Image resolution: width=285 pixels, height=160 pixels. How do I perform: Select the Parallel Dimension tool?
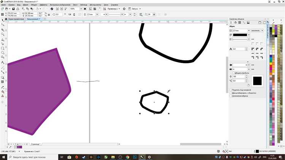point(3,68)
